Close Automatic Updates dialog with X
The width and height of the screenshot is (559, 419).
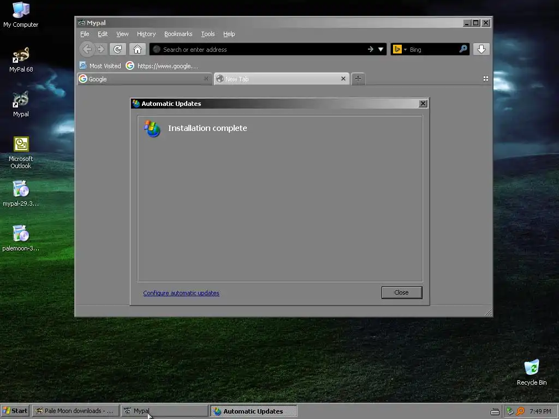(x=423, y=104)
